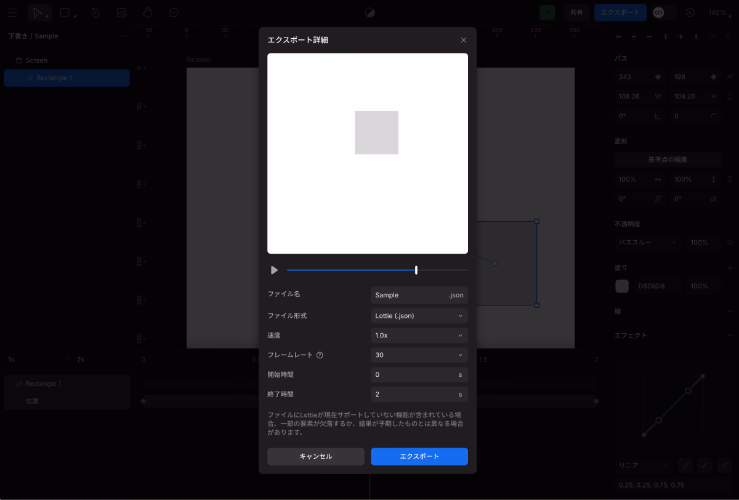
Task: Open the version history clock icon
Action: click(x=690, y=12)
